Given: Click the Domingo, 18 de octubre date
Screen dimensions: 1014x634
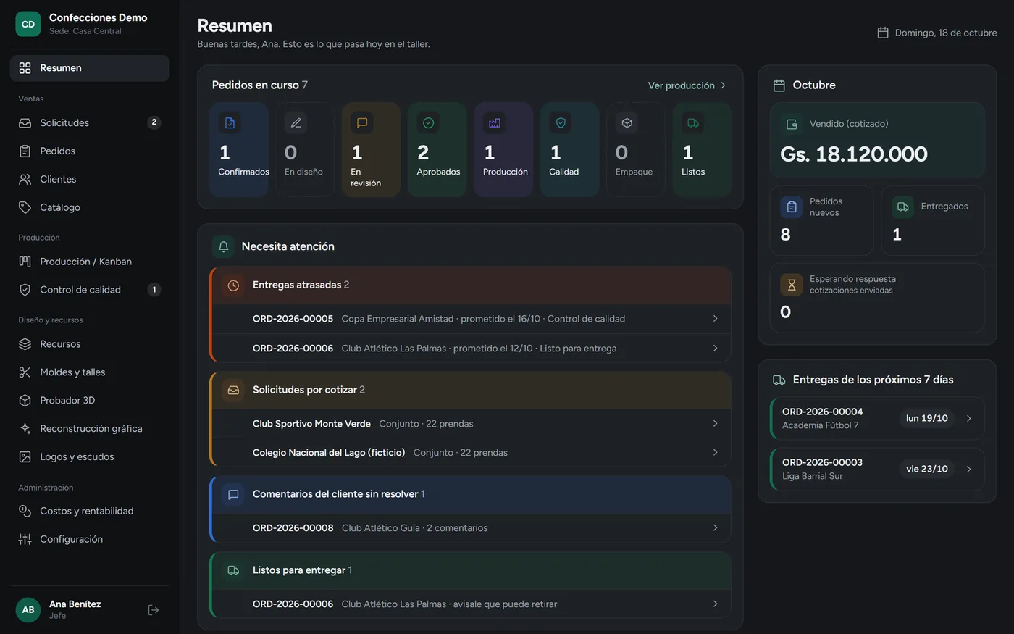Looking at the screenshot, I should (x=937, y=33).
